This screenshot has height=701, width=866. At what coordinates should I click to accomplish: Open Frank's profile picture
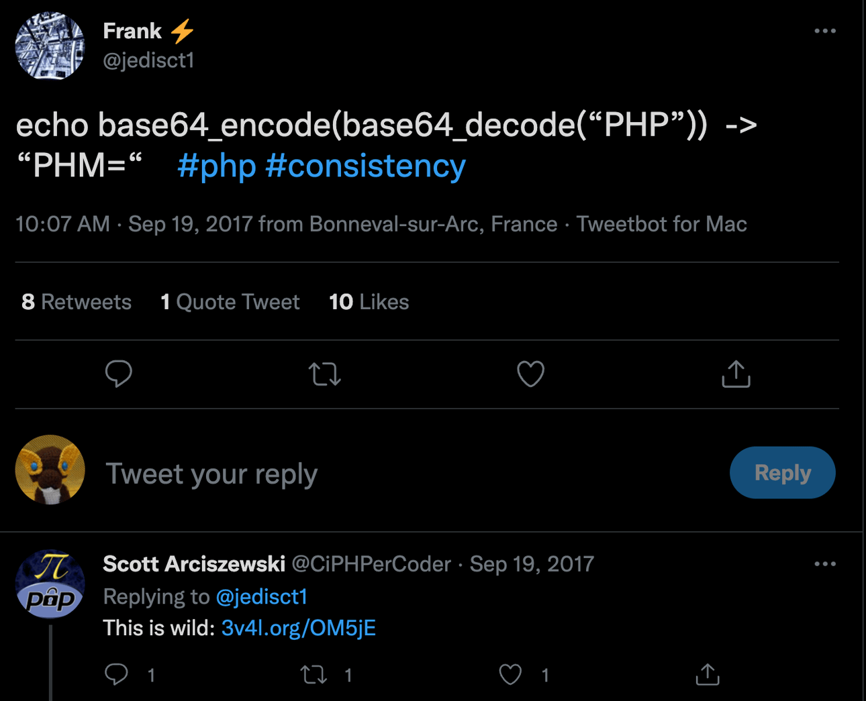coord(50,46)
